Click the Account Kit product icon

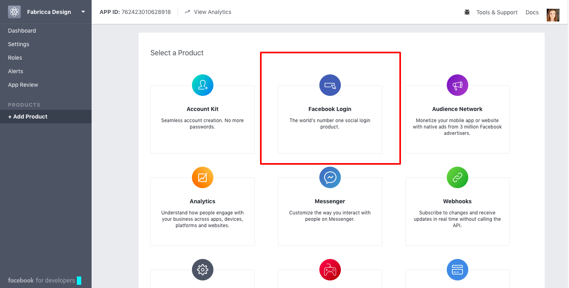click(202, 85)
